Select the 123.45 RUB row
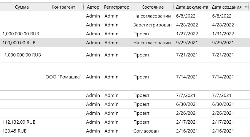 (15, 131)
